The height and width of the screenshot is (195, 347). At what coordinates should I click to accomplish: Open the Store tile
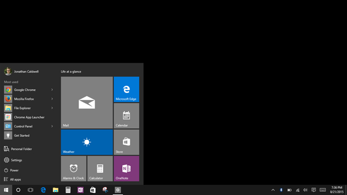point(127,142)
